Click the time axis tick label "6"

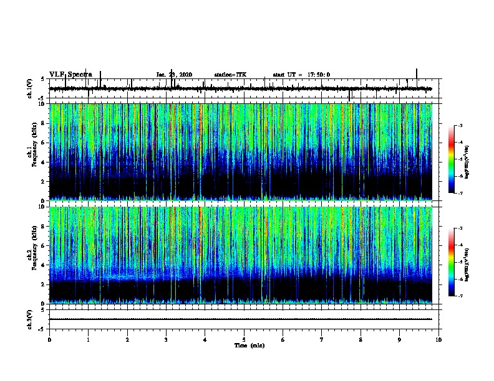coord(283,340)
